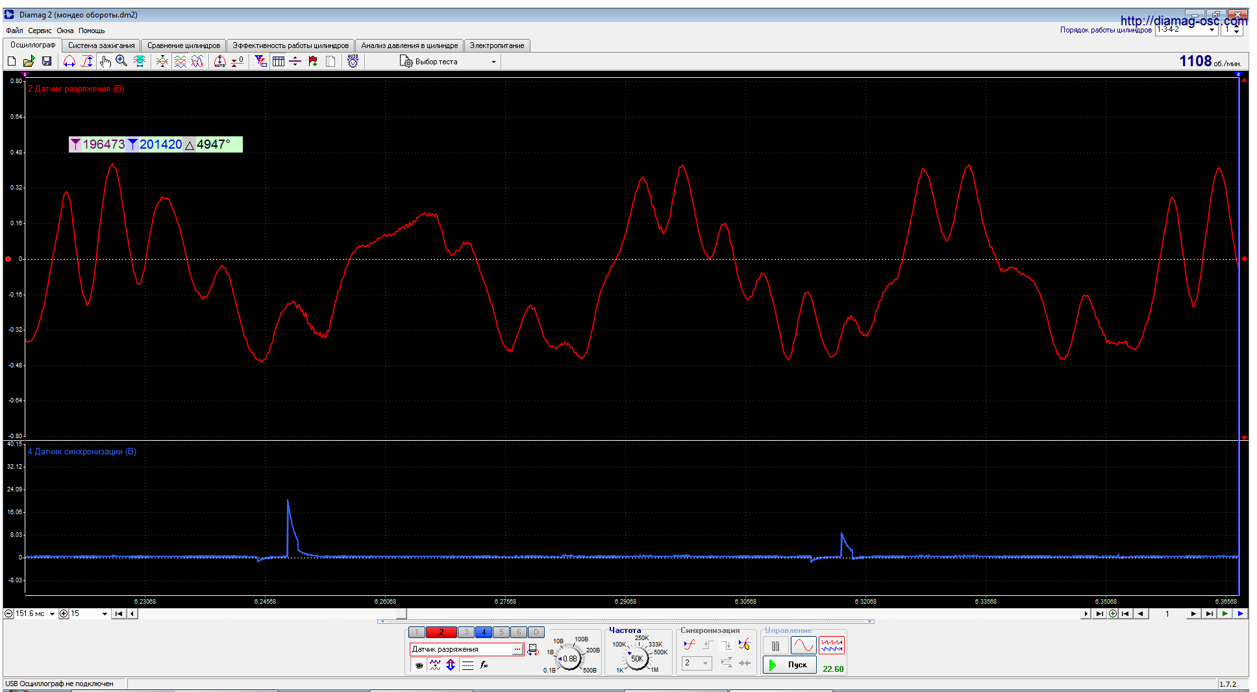Select sine wave single display mode
The width and height of the screenshot is (1257, 692).
pyautogui.click(x=803, y=646)
